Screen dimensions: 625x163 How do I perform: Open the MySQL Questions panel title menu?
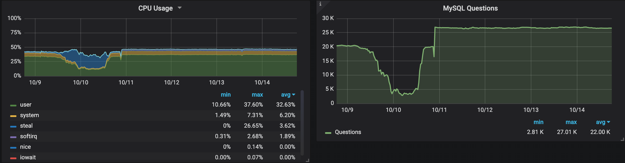[470, 8]
